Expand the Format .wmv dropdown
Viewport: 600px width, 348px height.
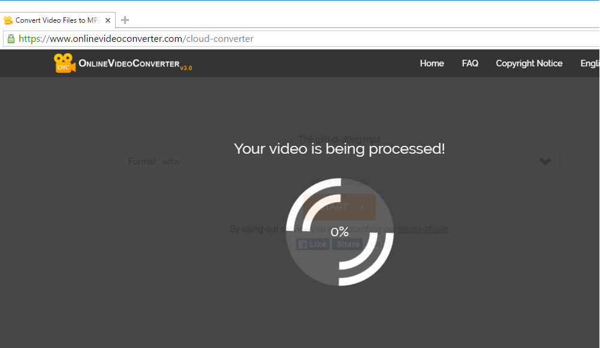(x=339, y=161)
